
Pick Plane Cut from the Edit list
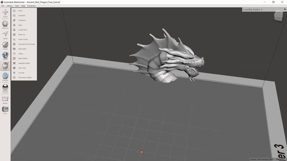click(x=22, y=34)
